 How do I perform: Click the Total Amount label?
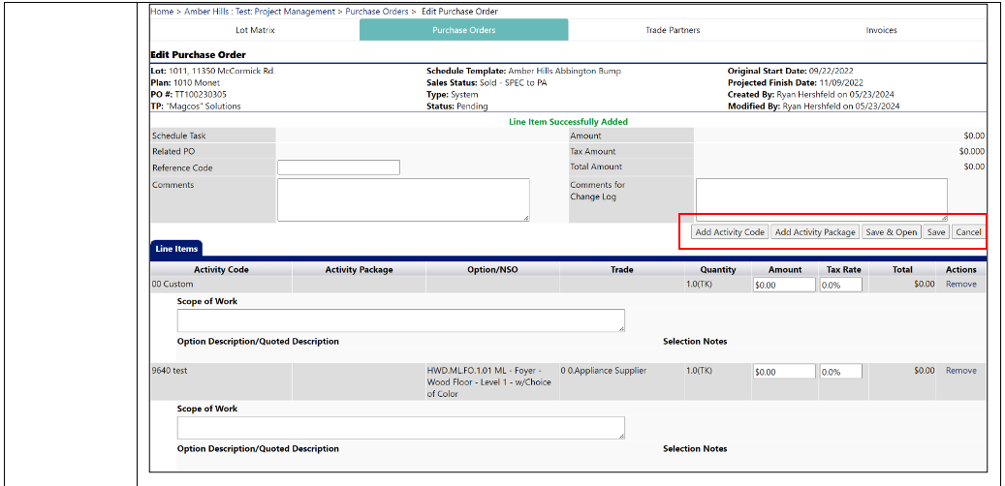[x=596, y=167]
